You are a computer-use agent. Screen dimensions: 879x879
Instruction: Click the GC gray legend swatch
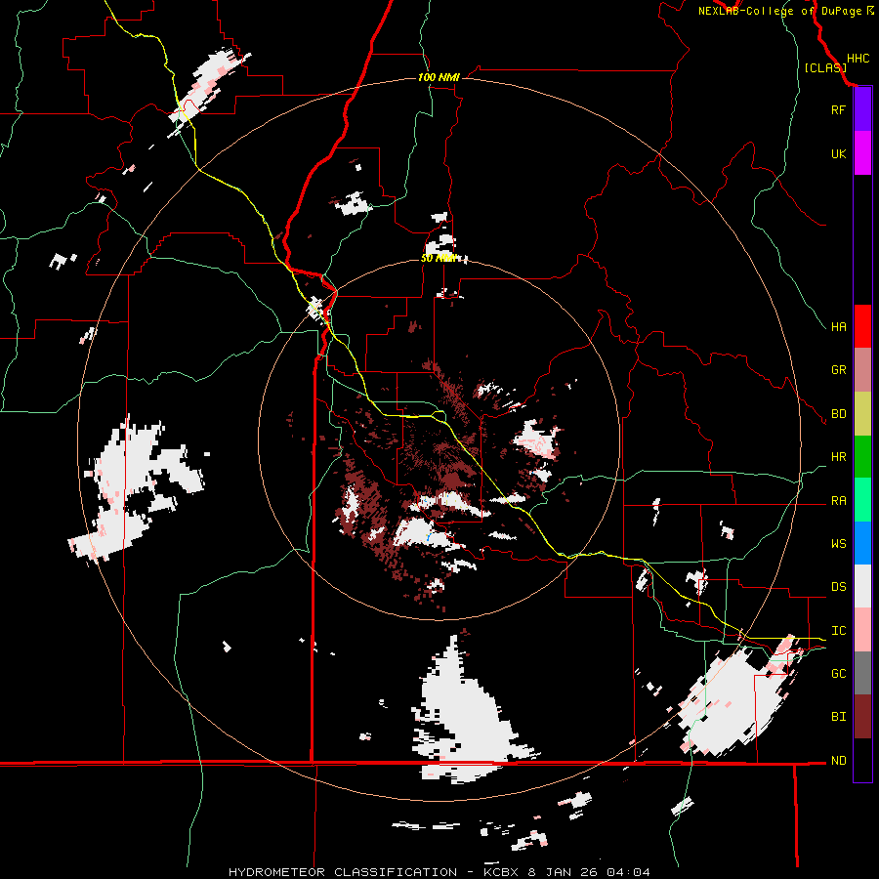pyautogui.click(x=862, y=673)
